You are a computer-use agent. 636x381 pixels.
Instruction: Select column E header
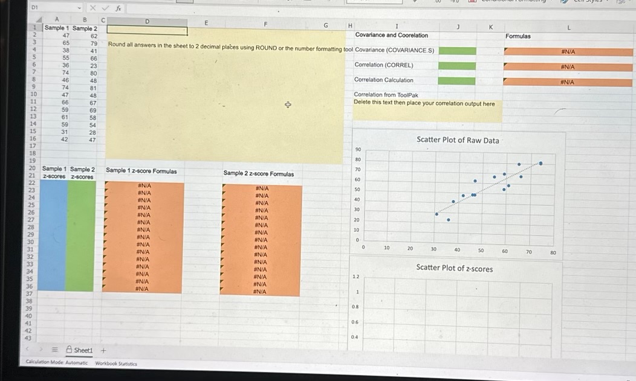206,23
